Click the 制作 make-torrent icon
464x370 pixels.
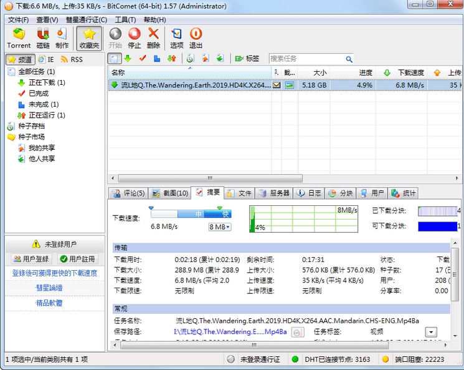tap(62, 38)
